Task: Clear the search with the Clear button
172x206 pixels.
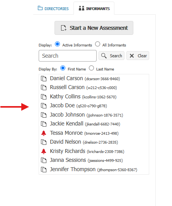Action: [x=138, y=56]
